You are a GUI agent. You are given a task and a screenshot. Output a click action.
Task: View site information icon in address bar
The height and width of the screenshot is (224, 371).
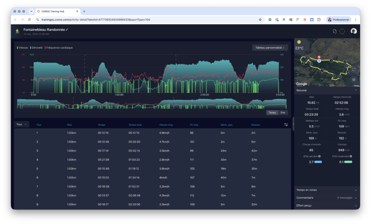pos(38,20)
